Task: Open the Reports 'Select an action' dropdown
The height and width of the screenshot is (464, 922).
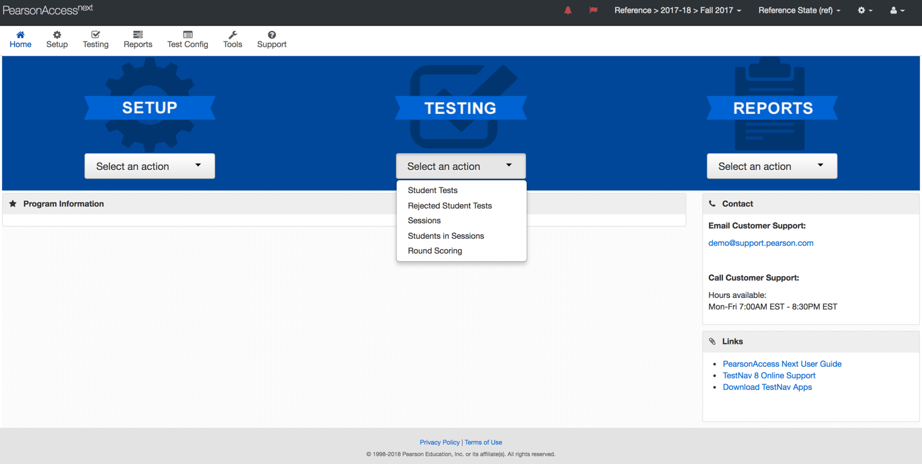Action: pos(772,166)
